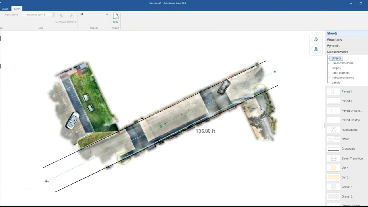368x207 pixels.
Task: Pick the Roundabout street symbol
Action: click(333, 130)
